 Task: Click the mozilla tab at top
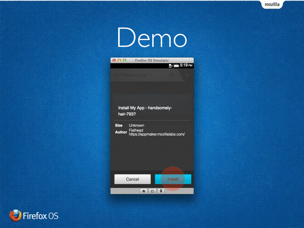click(272, 4)
